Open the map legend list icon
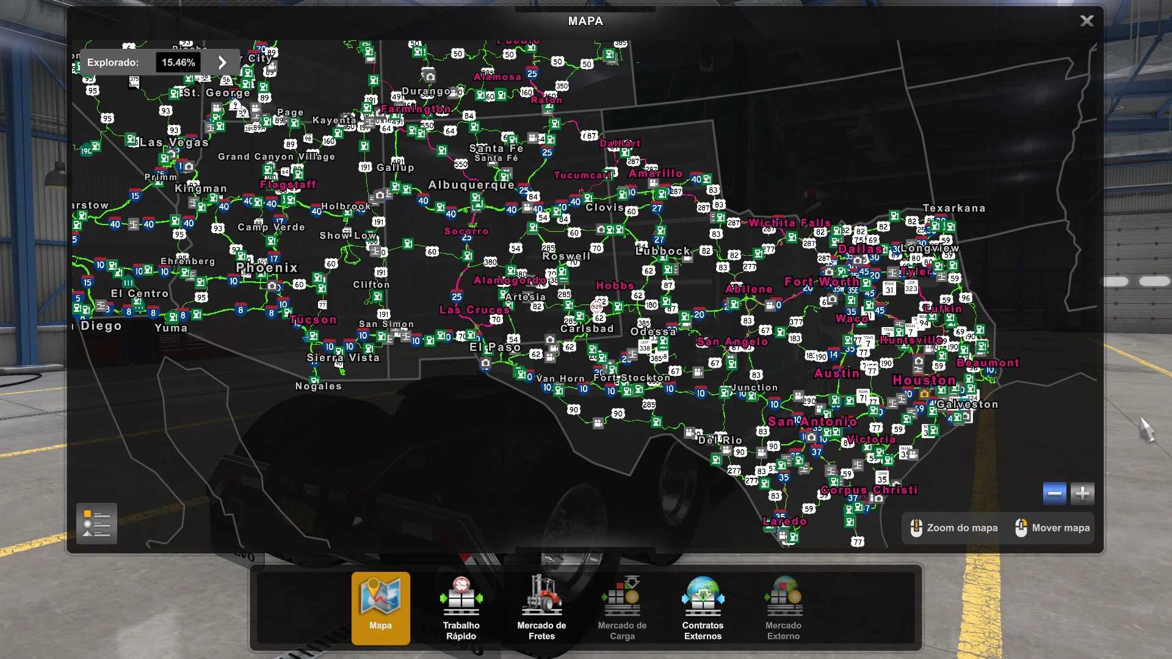The height and width of the screenshot is (659, 1172). point(96,524)
